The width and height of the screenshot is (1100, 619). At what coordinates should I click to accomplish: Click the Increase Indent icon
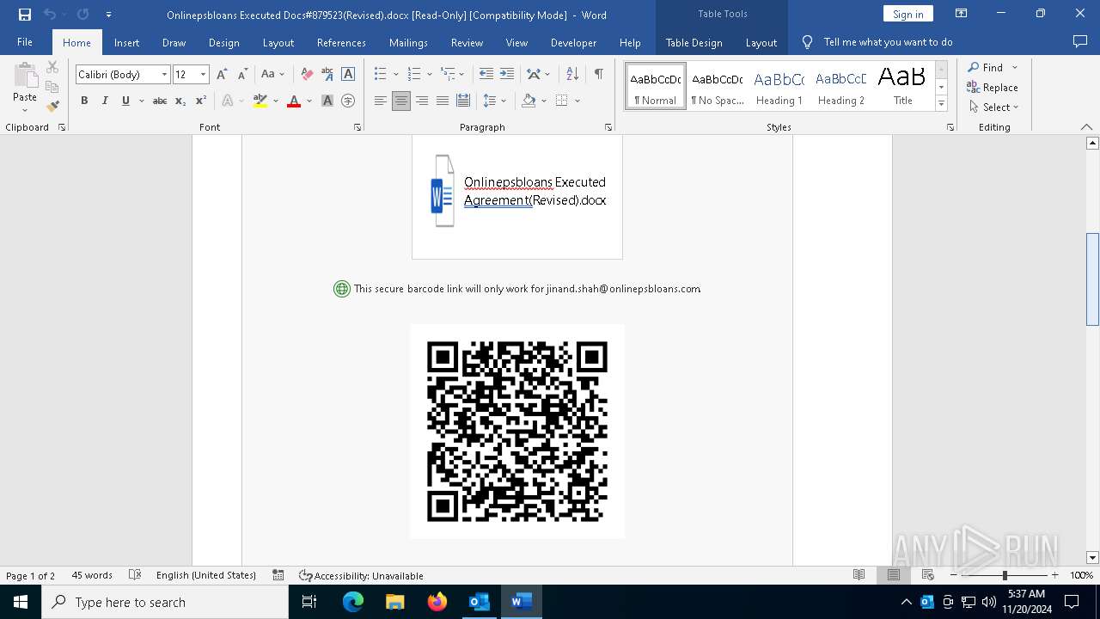[x=507, y=74]
